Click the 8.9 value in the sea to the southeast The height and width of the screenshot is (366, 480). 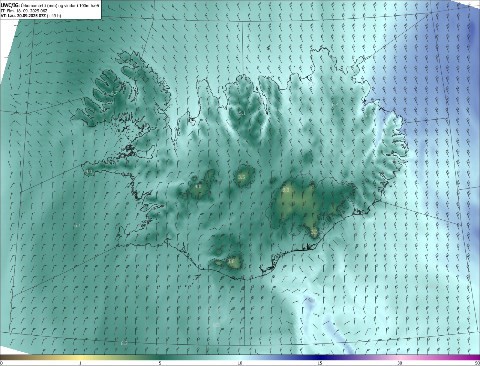click(339, 323)
